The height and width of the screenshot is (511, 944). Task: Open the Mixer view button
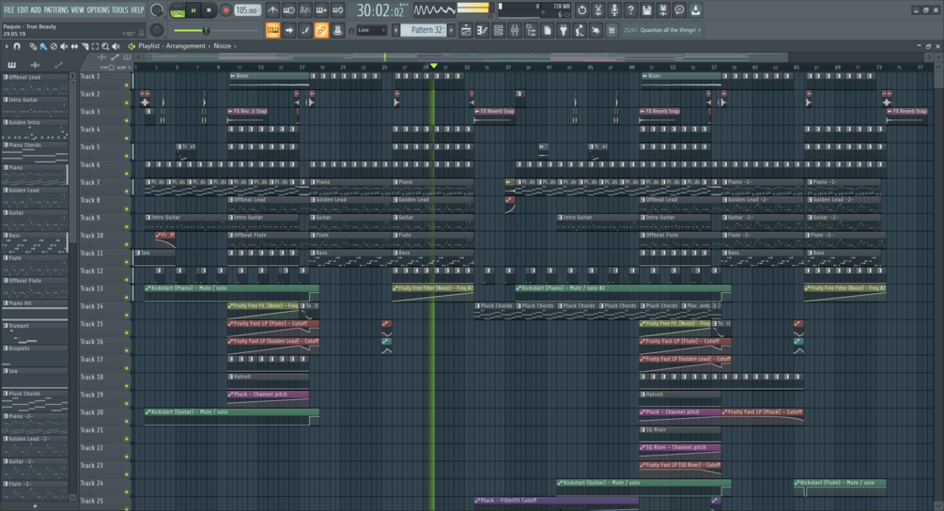point(515,30)
